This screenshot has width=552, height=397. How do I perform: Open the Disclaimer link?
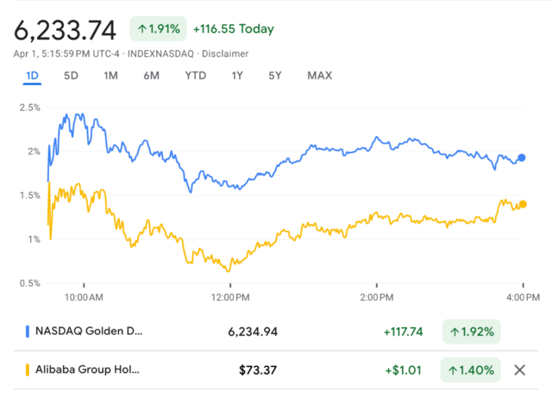[226, 53]
